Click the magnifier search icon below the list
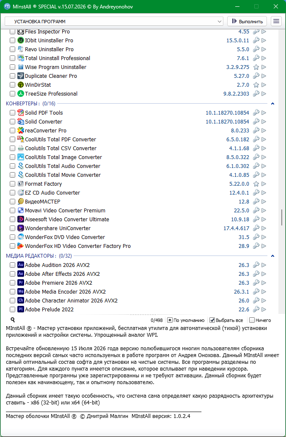The image size is (286, 437). [13, 320]
